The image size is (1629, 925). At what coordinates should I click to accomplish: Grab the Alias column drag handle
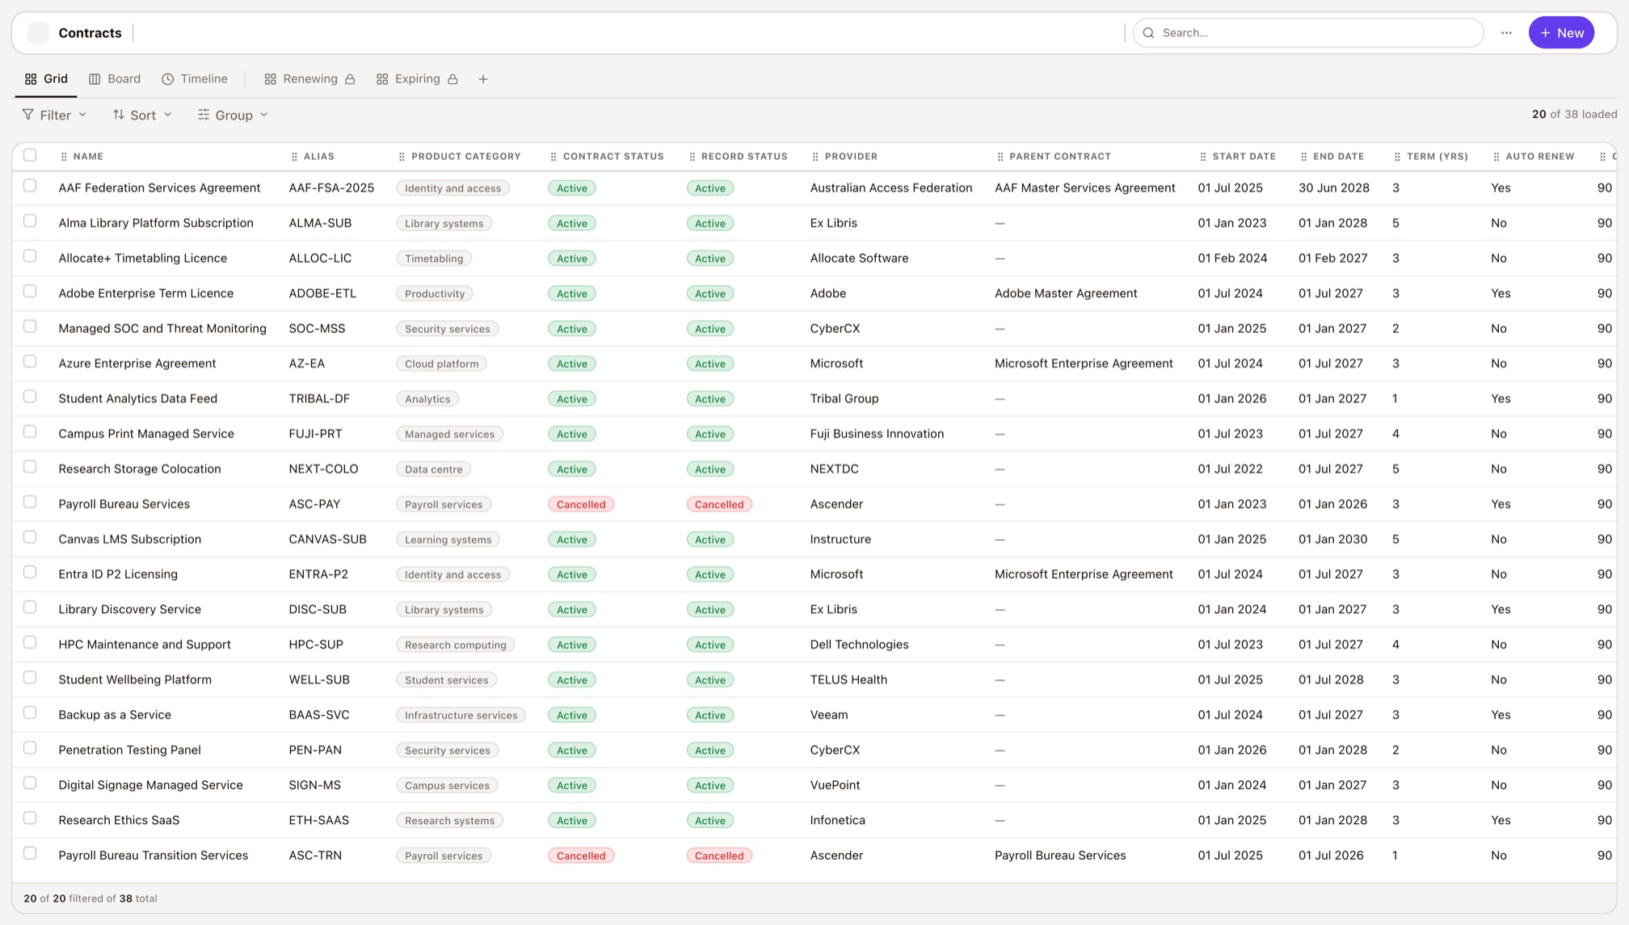point(294,157)
